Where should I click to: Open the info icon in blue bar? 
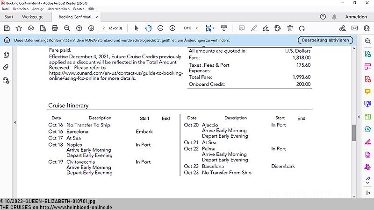7,40
